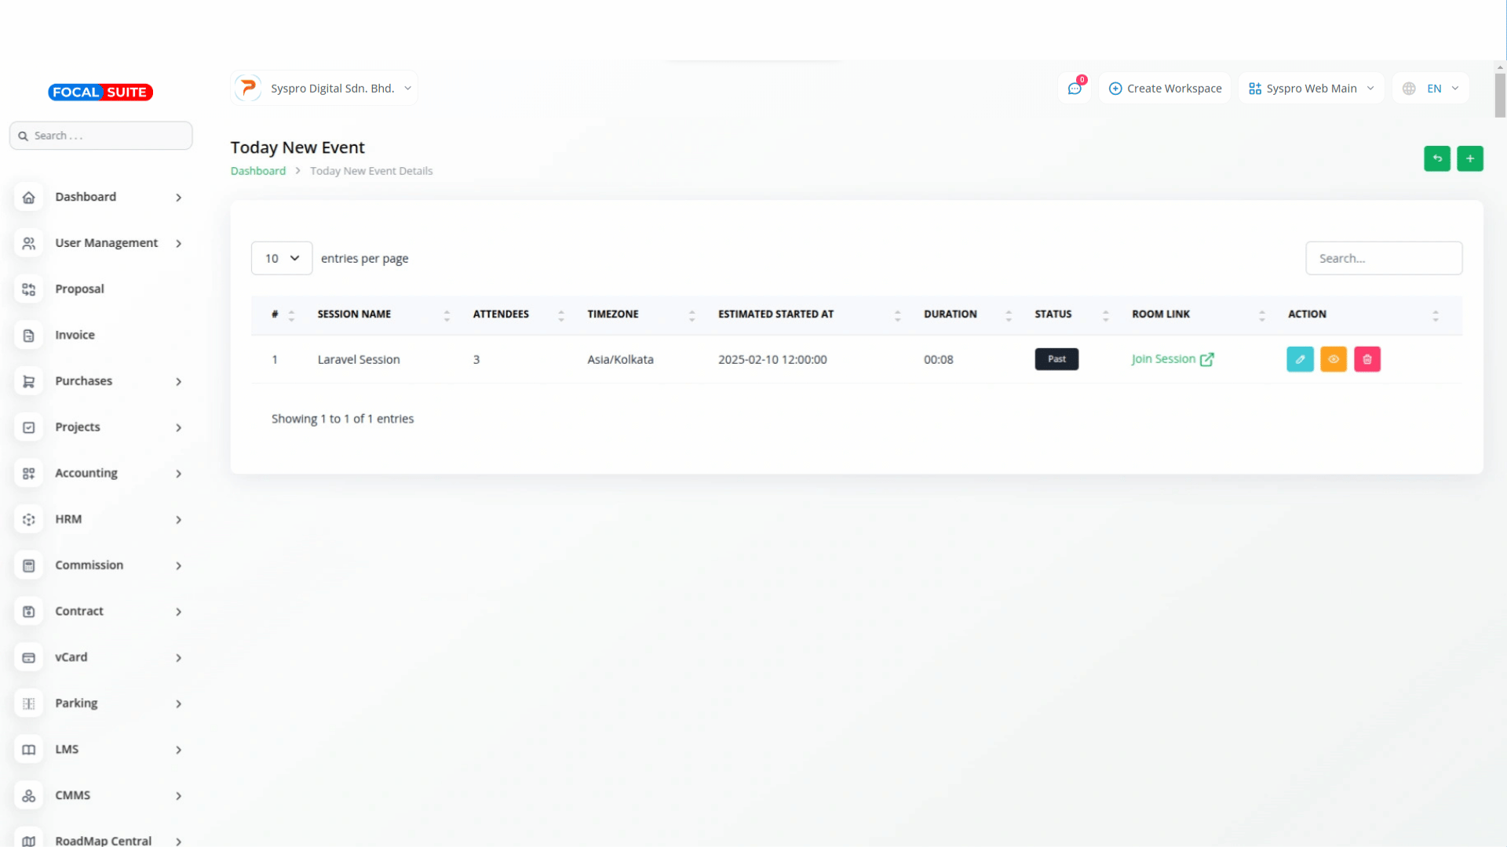
Task: Click the FOCAL SUITE logo
Action: coord(100,93)
